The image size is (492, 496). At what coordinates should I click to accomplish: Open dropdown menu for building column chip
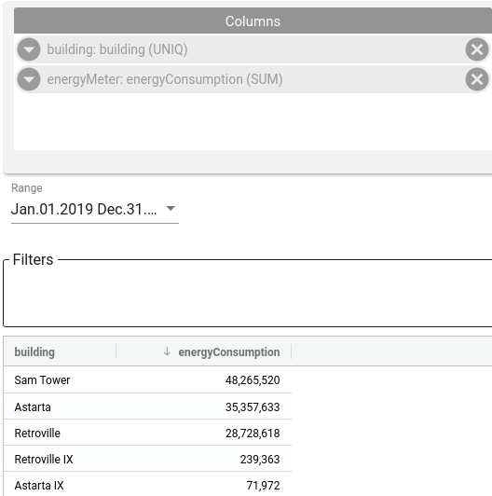(29, 49)
